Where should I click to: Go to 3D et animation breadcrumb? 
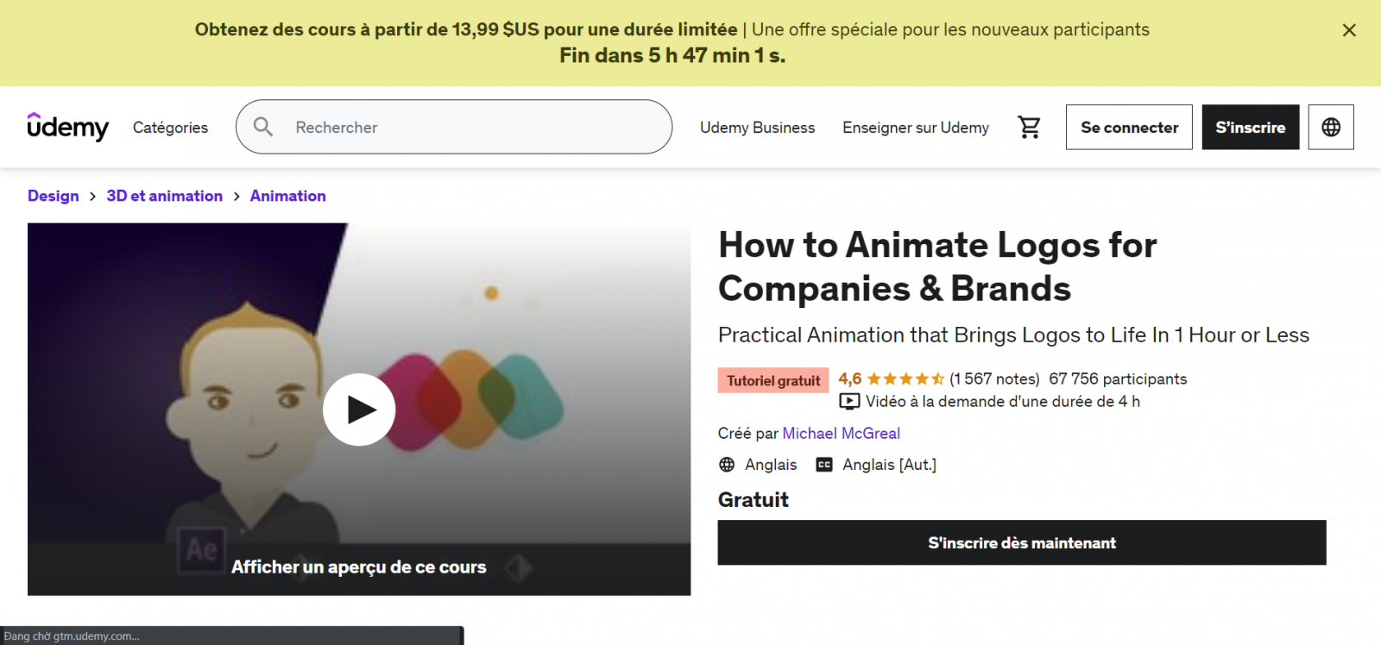click(x=164, y=196)
